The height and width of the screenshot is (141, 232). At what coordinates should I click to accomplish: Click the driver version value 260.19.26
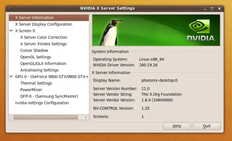coord(148,65)
